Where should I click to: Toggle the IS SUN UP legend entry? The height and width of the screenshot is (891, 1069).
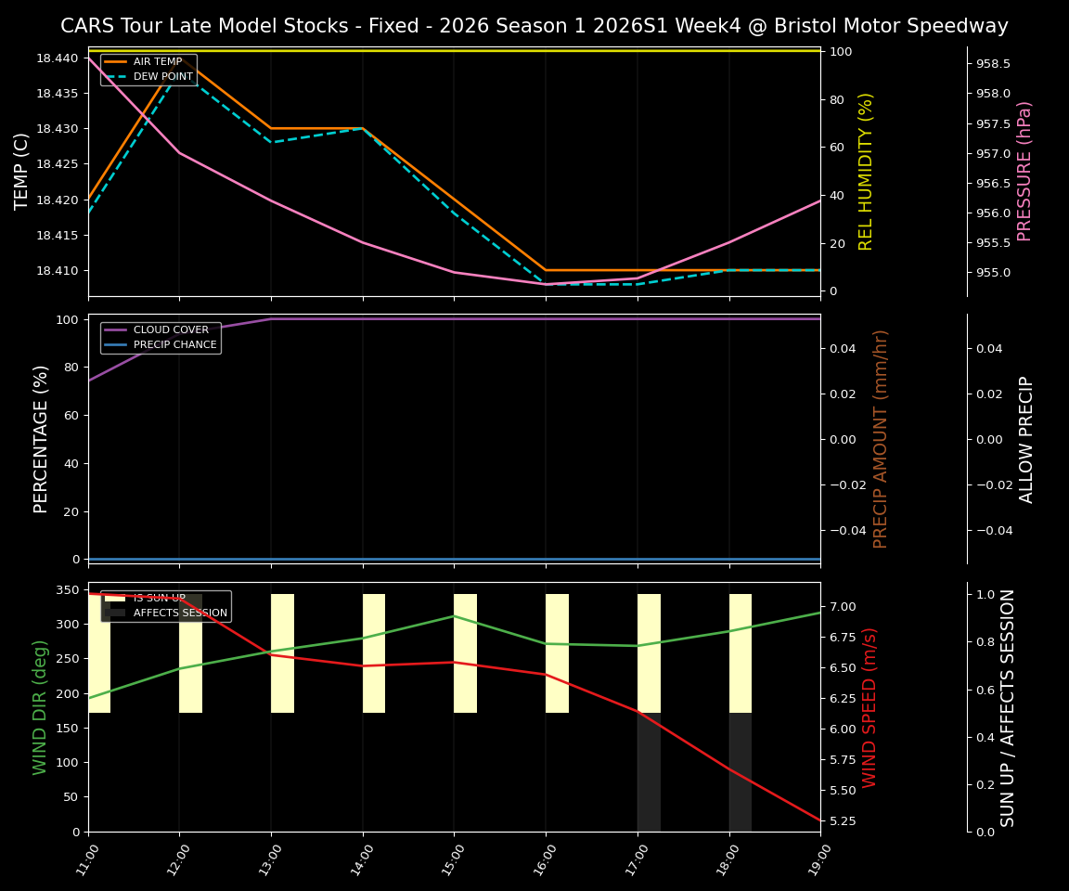(158, 598)
